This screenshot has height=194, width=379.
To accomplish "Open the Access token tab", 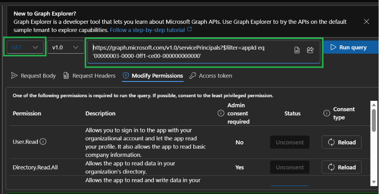I will pos(211,75).
